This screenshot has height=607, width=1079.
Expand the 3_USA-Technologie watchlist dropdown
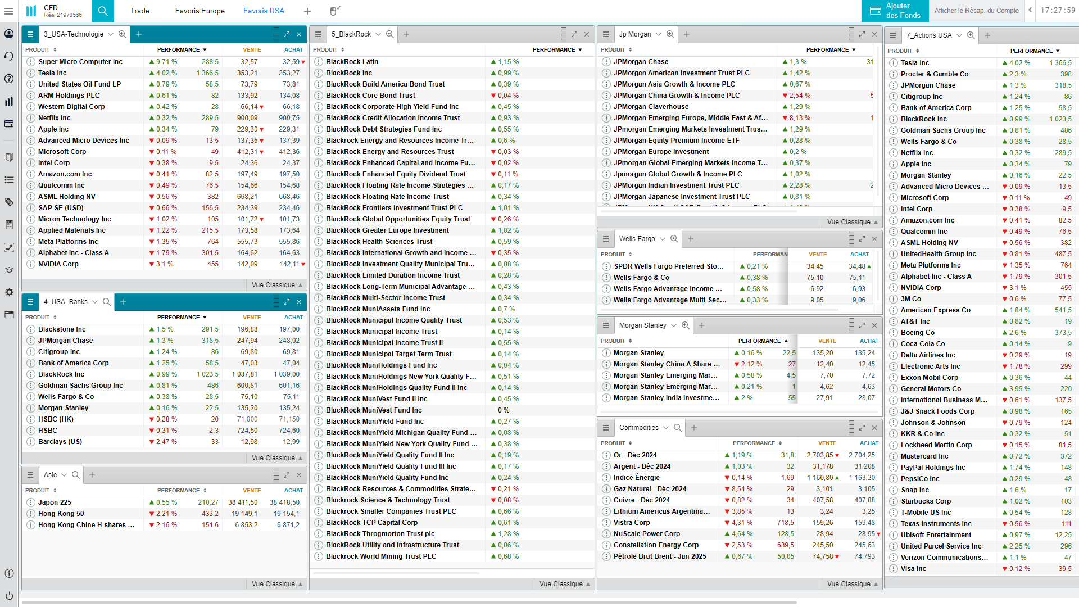[111, 34]
